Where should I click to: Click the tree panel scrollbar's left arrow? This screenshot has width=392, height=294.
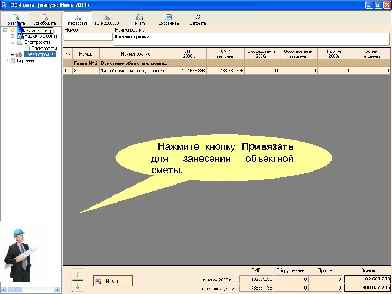[x=3, y=290]
